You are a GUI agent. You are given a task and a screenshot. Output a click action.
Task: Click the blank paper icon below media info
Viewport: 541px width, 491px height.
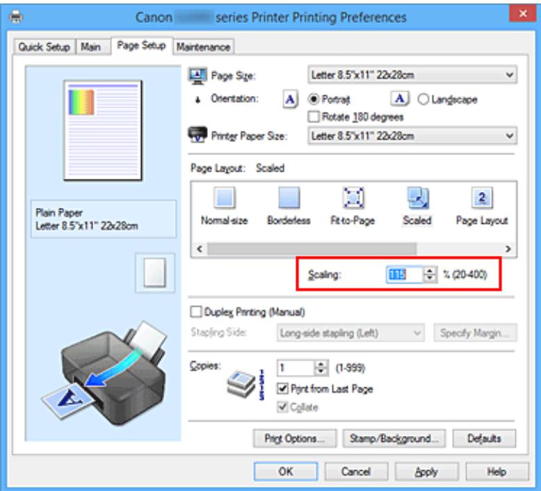[x=155, y=273]
